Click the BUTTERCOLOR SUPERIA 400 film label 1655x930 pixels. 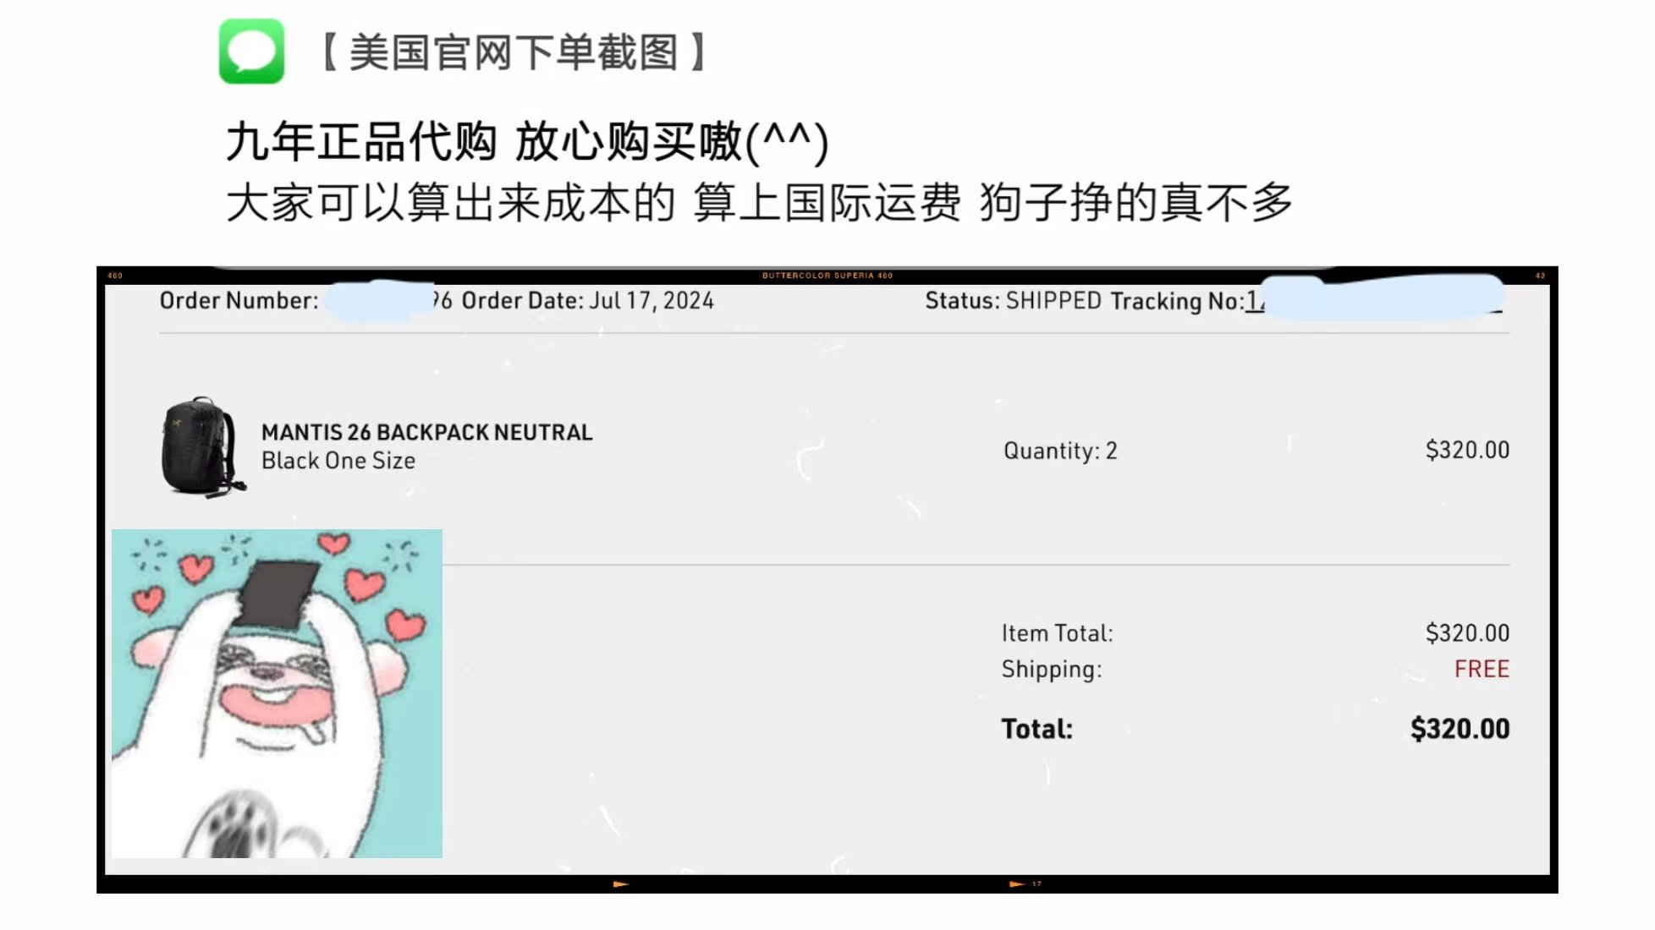click(x=827, y=275)
